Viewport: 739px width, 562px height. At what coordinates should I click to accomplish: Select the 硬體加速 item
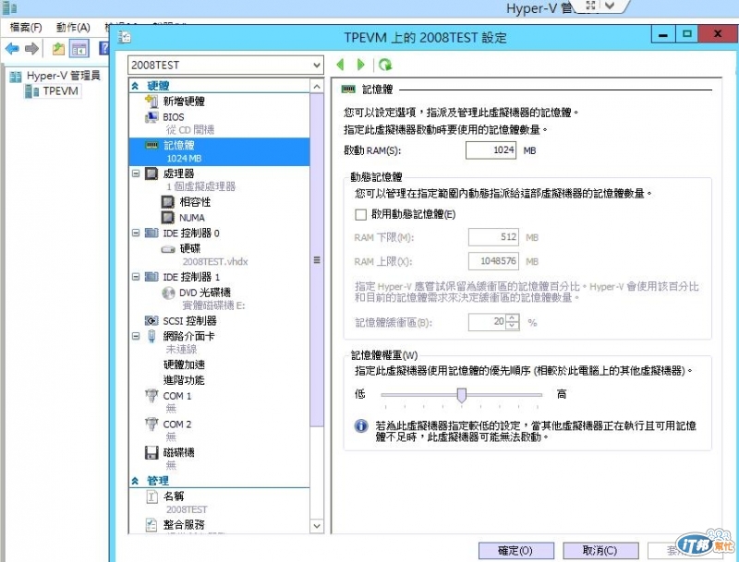pos(184,365)
